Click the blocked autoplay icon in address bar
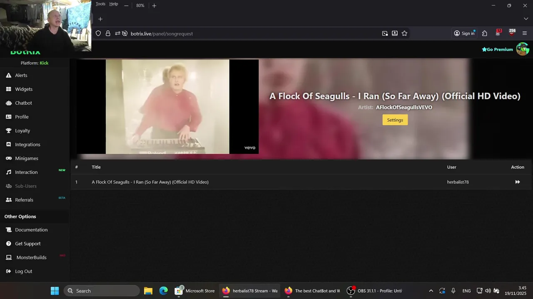 tap(125, 34)
